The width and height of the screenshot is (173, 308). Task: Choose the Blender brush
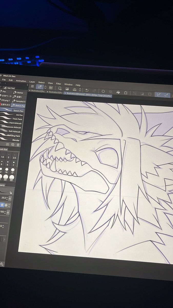[x=10, y=140]
